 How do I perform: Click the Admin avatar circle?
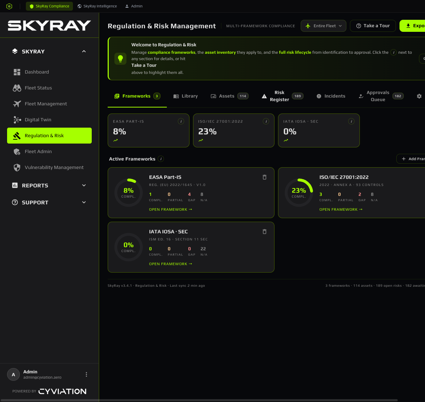tap(13, 374)
